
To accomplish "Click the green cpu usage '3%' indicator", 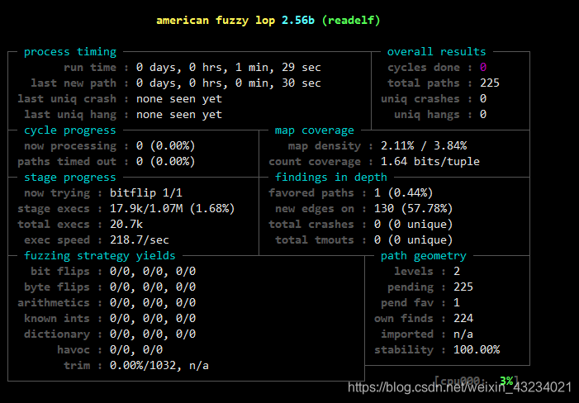I will 506,381.
